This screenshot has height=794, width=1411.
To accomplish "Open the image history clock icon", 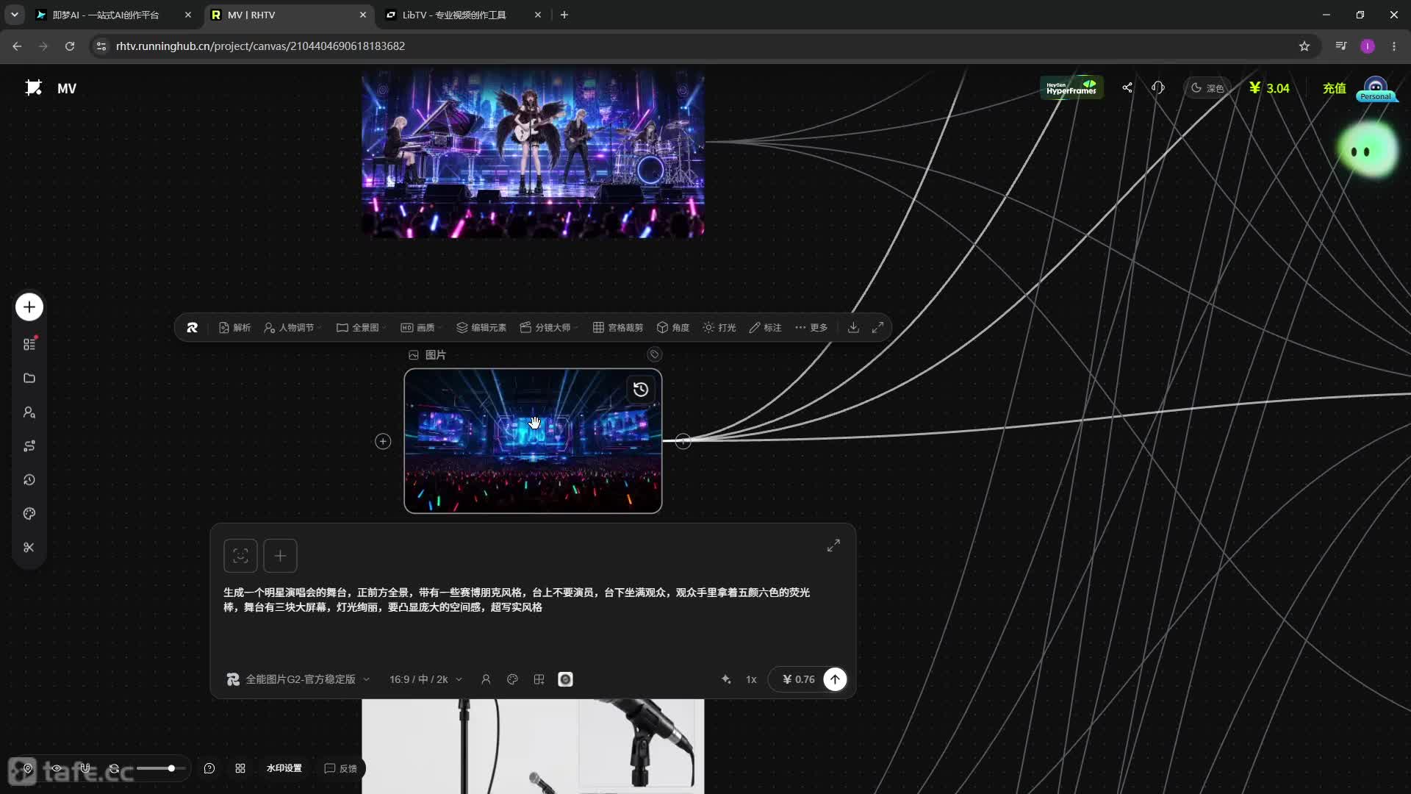I will 641,390.
